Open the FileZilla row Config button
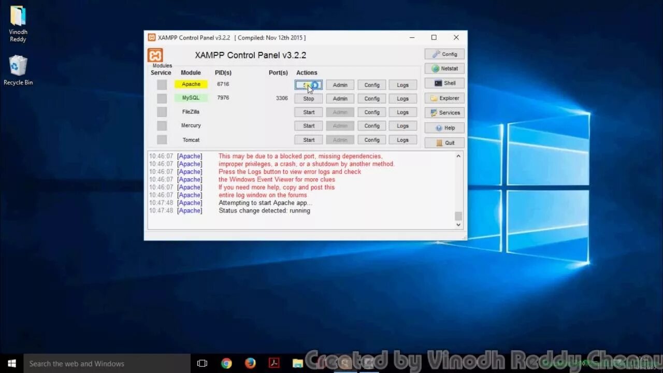The width and height of the screenshot is (663, 373). 372,112
